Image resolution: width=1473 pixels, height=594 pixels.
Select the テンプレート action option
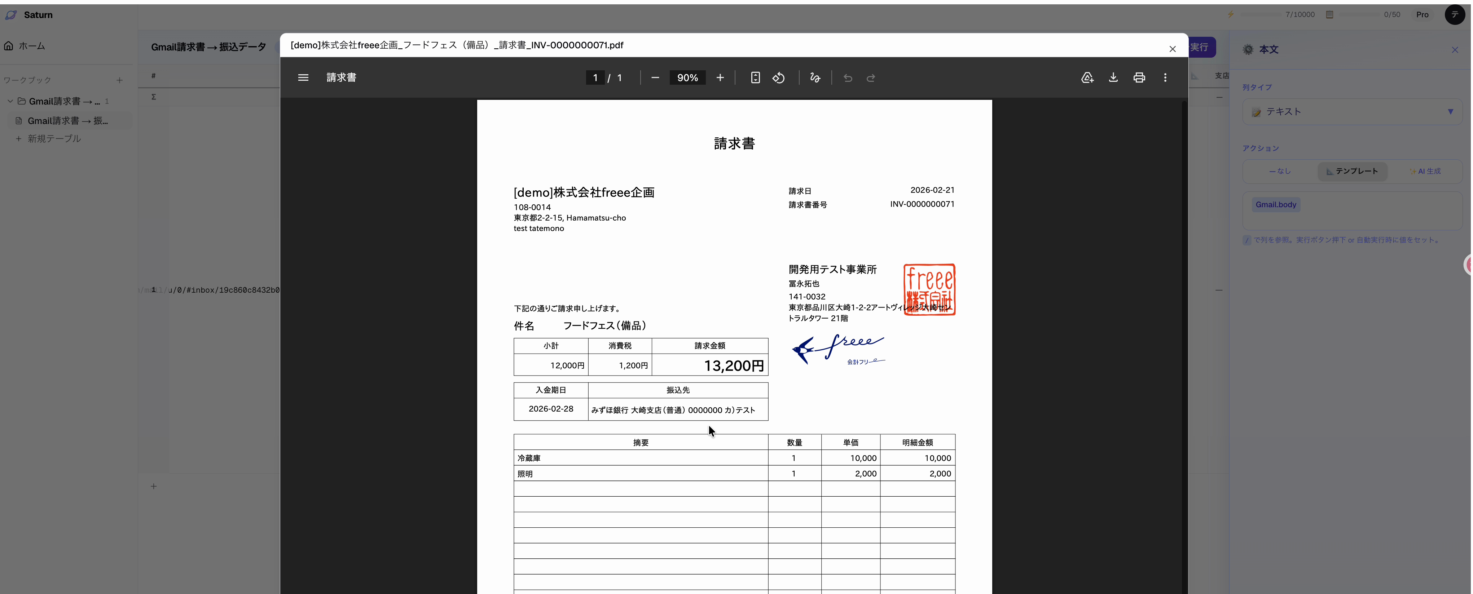tap(1352, 171)
